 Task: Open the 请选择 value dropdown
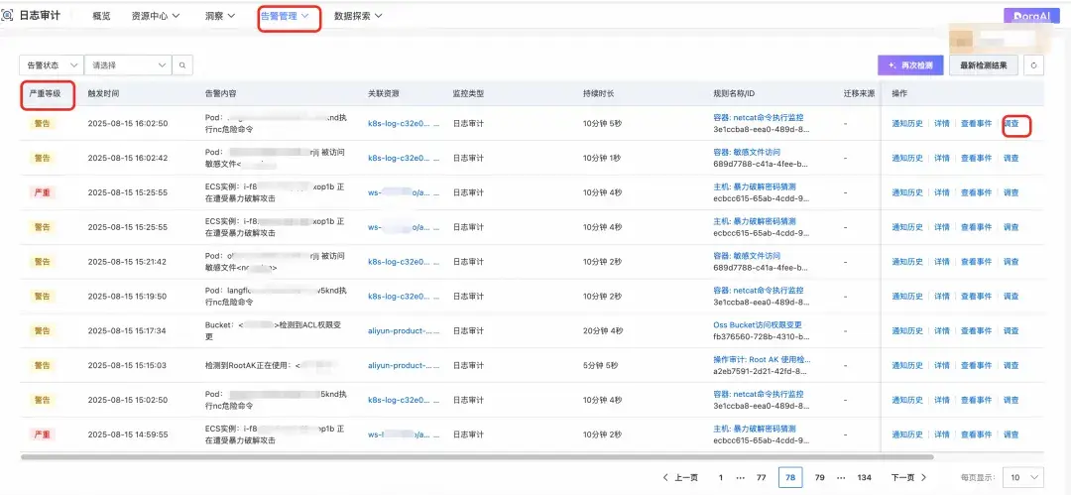tap(128, 64)
